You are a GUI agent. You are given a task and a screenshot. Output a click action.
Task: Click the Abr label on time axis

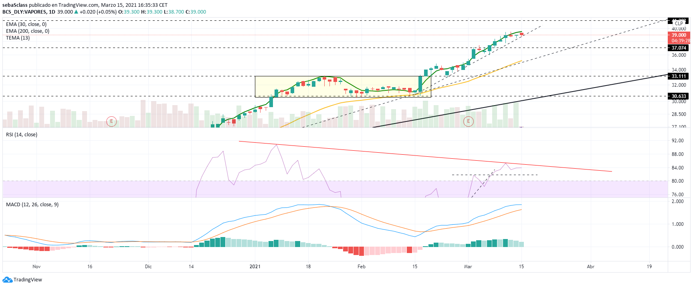(x=590, y=267)
